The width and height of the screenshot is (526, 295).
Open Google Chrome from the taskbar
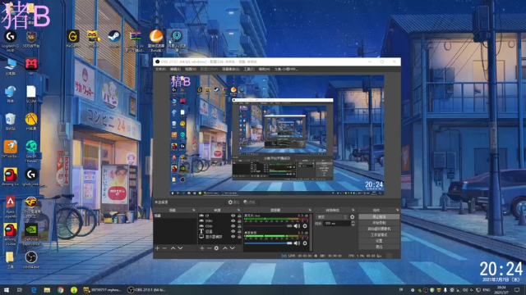coord(60,290)
